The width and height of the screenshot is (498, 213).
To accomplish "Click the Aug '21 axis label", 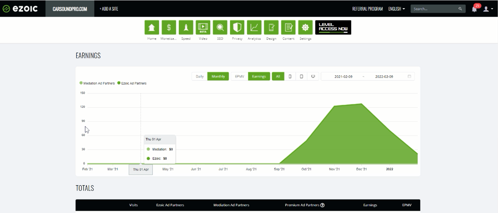I will coord(251,169).
